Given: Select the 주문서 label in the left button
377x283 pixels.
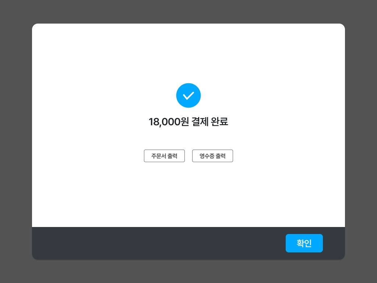Looking at the screenshot, I should 158,156.
